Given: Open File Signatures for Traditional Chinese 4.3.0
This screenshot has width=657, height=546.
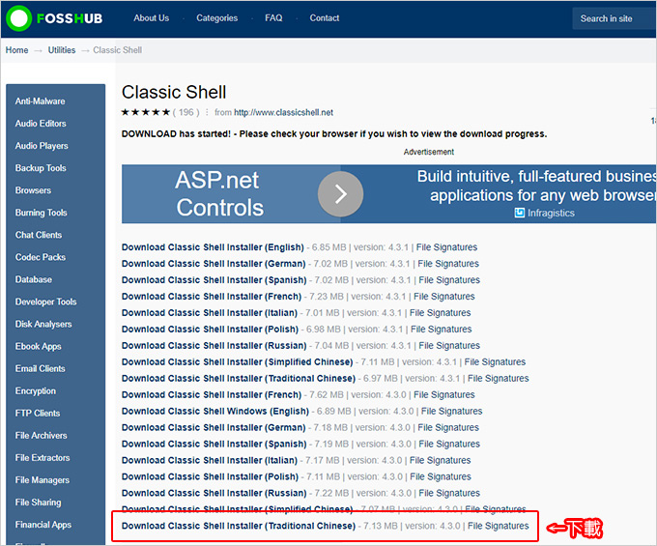Looking at the screenshot, I should tap(499, 526).
